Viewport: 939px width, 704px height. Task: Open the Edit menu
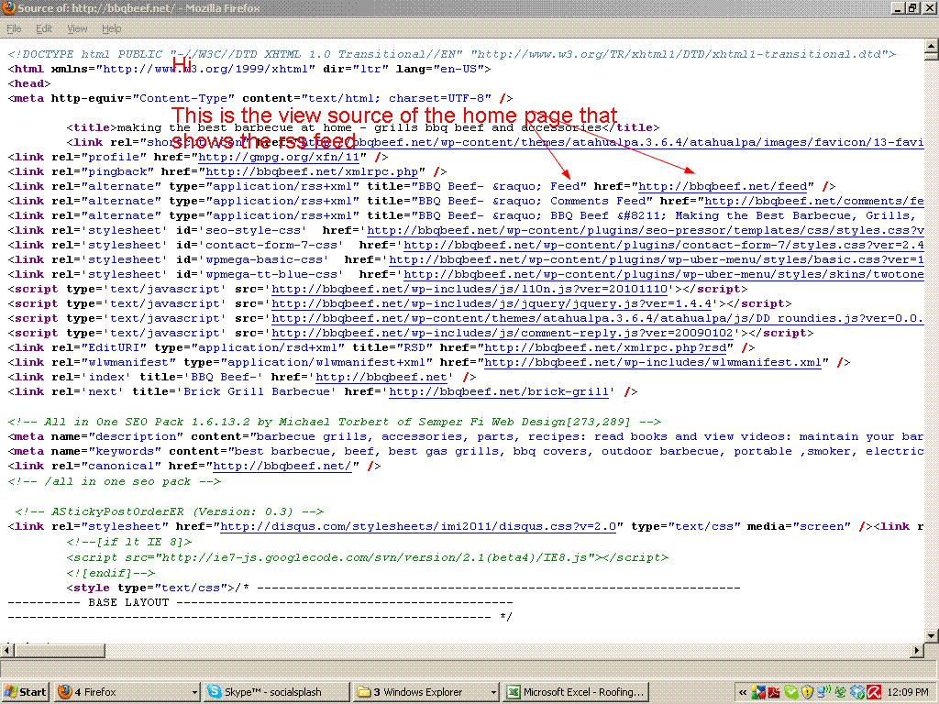click(44, 28)
